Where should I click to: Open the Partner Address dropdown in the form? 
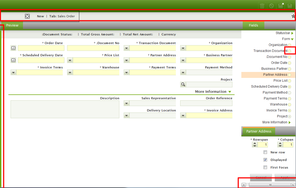click(126, 60)
